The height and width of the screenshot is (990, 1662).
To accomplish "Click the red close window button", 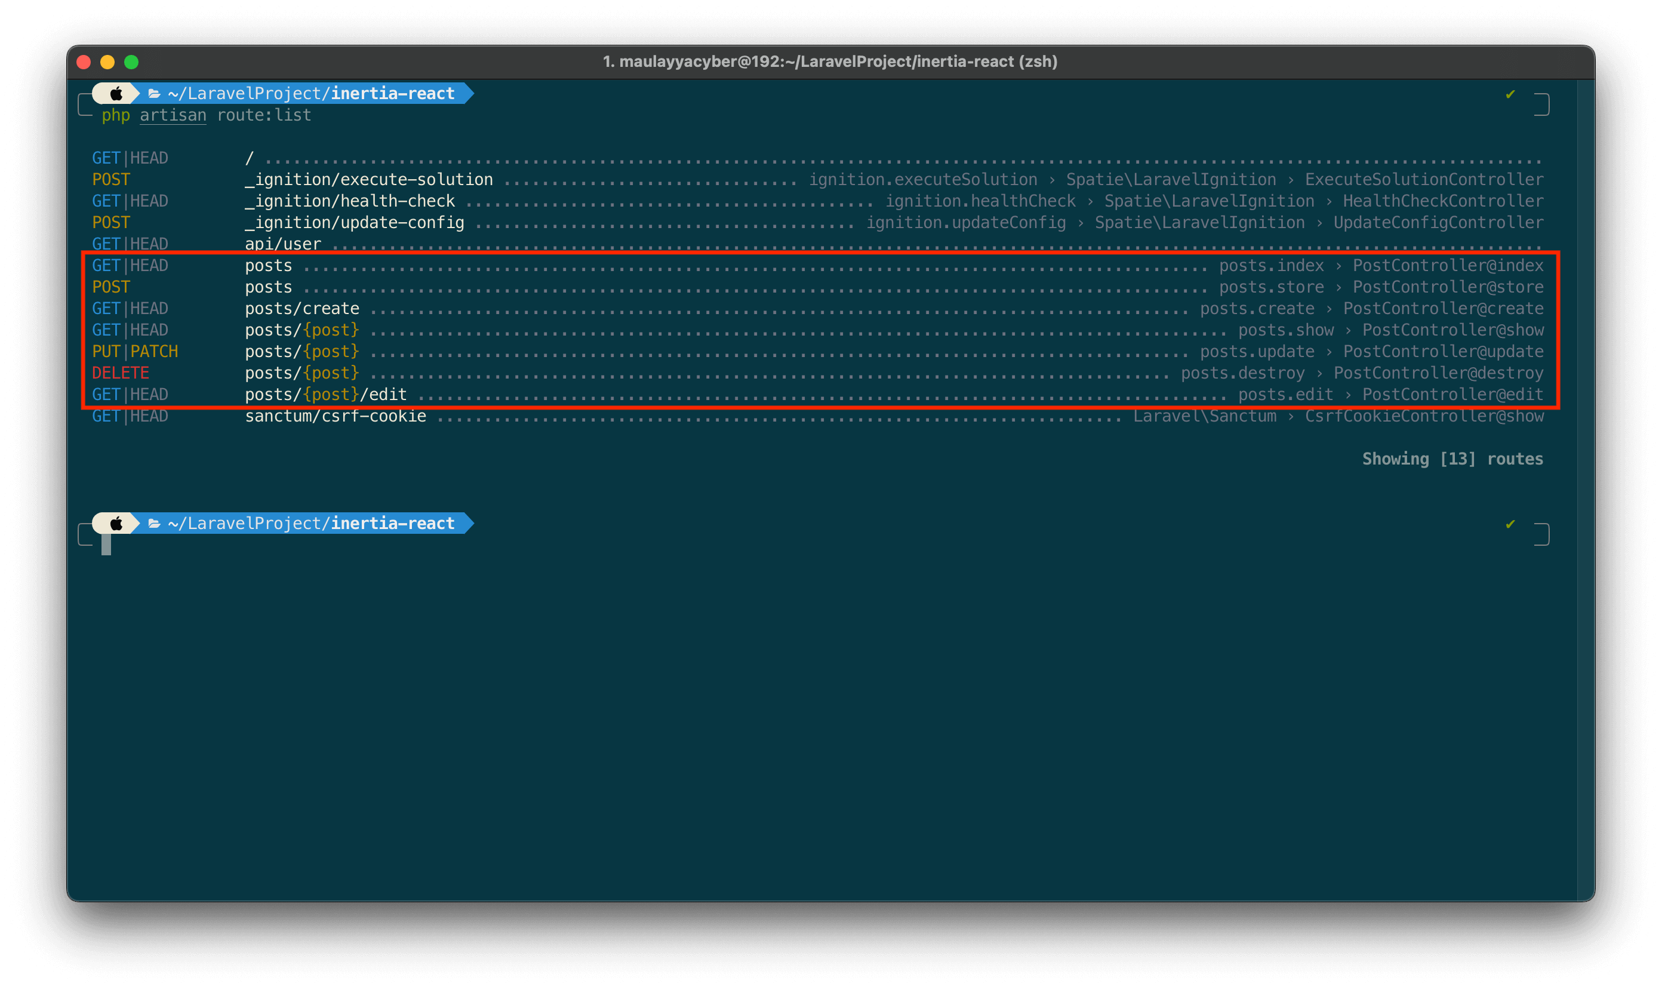I will pyautogui.click(x=84, y=62).
